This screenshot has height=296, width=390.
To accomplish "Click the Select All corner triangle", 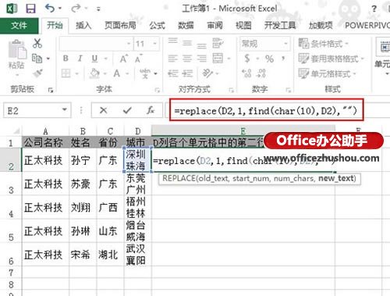I will coord(16,131).
